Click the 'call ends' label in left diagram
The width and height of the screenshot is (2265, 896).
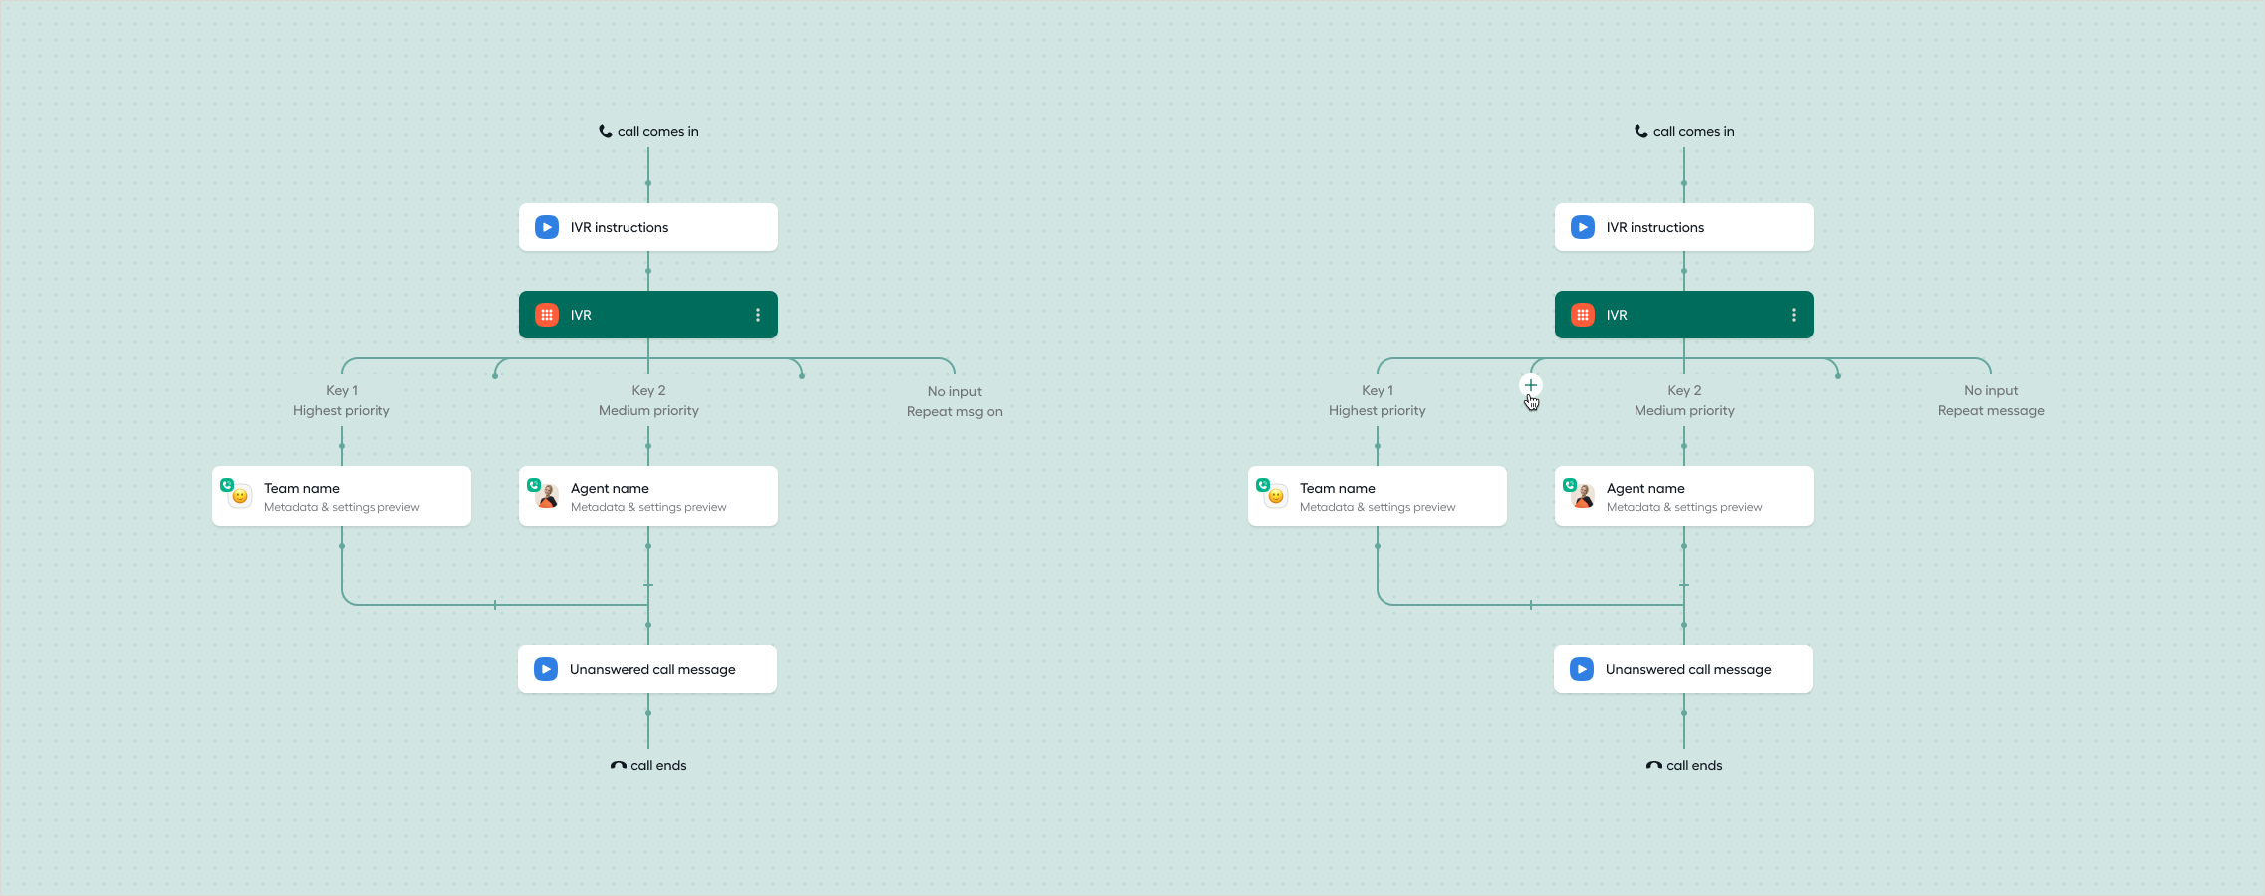pos(658,766)
